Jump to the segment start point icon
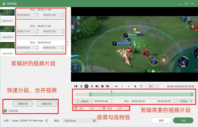This screenshot has width=198, height=127. (76, 86)
